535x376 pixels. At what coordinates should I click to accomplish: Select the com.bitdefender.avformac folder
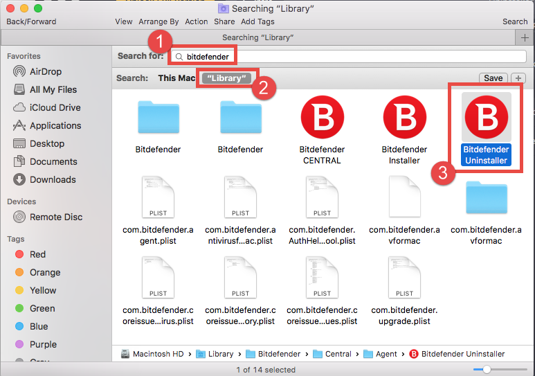point(487,197)
